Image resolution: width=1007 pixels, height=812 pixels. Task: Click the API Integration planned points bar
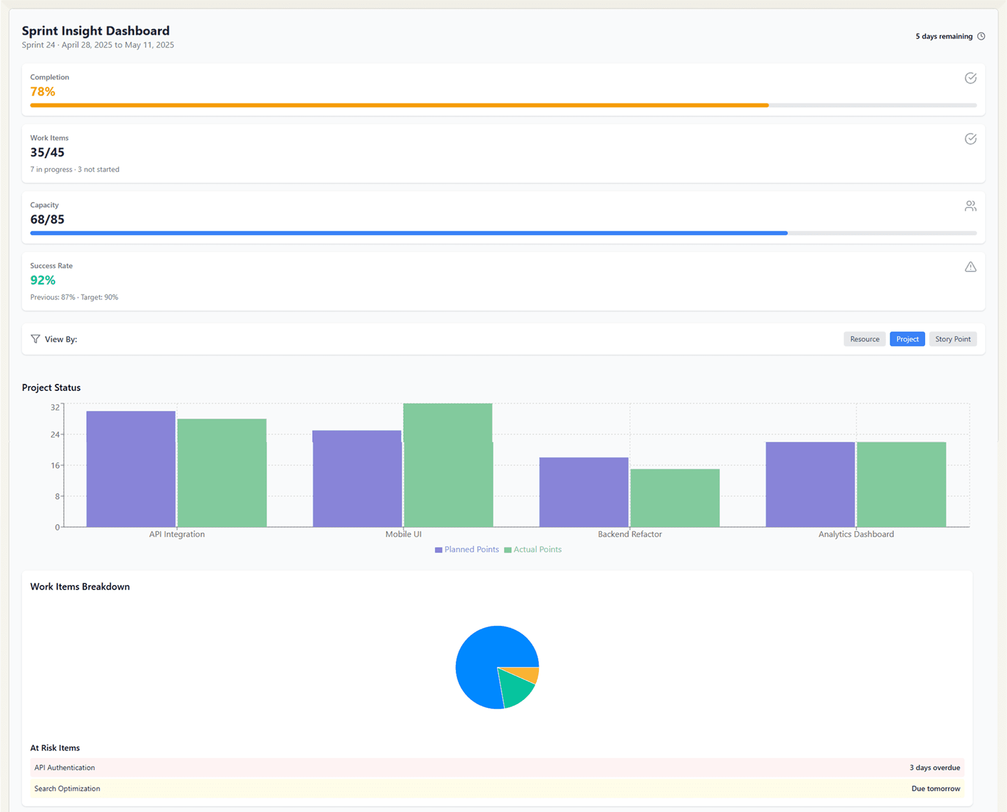click(131, 469)
